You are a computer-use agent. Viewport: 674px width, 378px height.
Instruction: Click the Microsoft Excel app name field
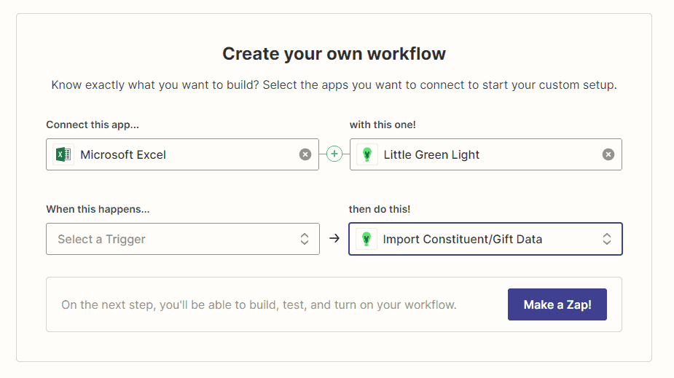click(182, 154)
